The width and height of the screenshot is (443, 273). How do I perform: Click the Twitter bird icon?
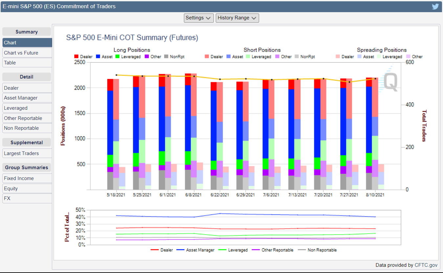tap(435, 6)
